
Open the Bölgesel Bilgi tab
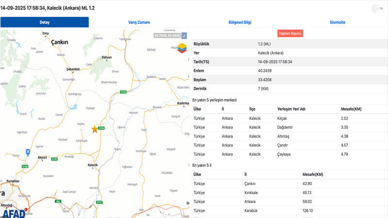(x=240, y=22)
